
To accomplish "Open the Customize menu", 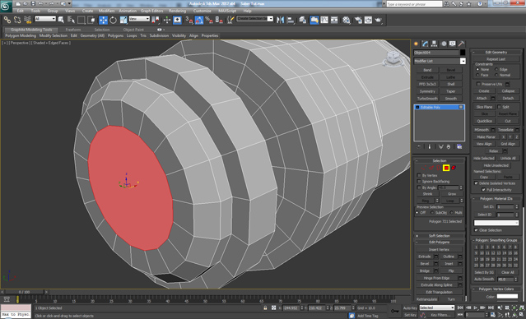I will click(202, 11).
